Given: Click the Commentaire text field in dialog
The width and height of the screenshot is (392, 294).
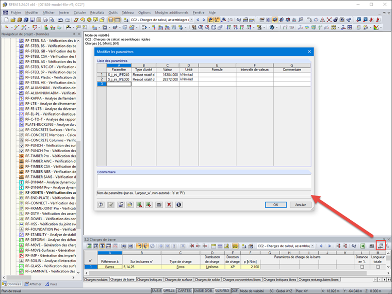Looking at the screenshot, I should point(204,181).
